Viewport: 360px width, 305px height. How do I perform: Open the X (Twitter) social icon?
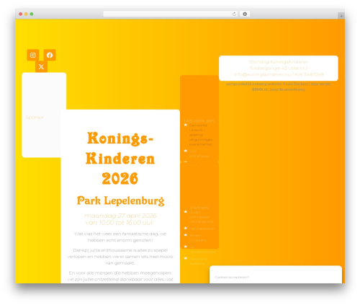click(41, 66)
